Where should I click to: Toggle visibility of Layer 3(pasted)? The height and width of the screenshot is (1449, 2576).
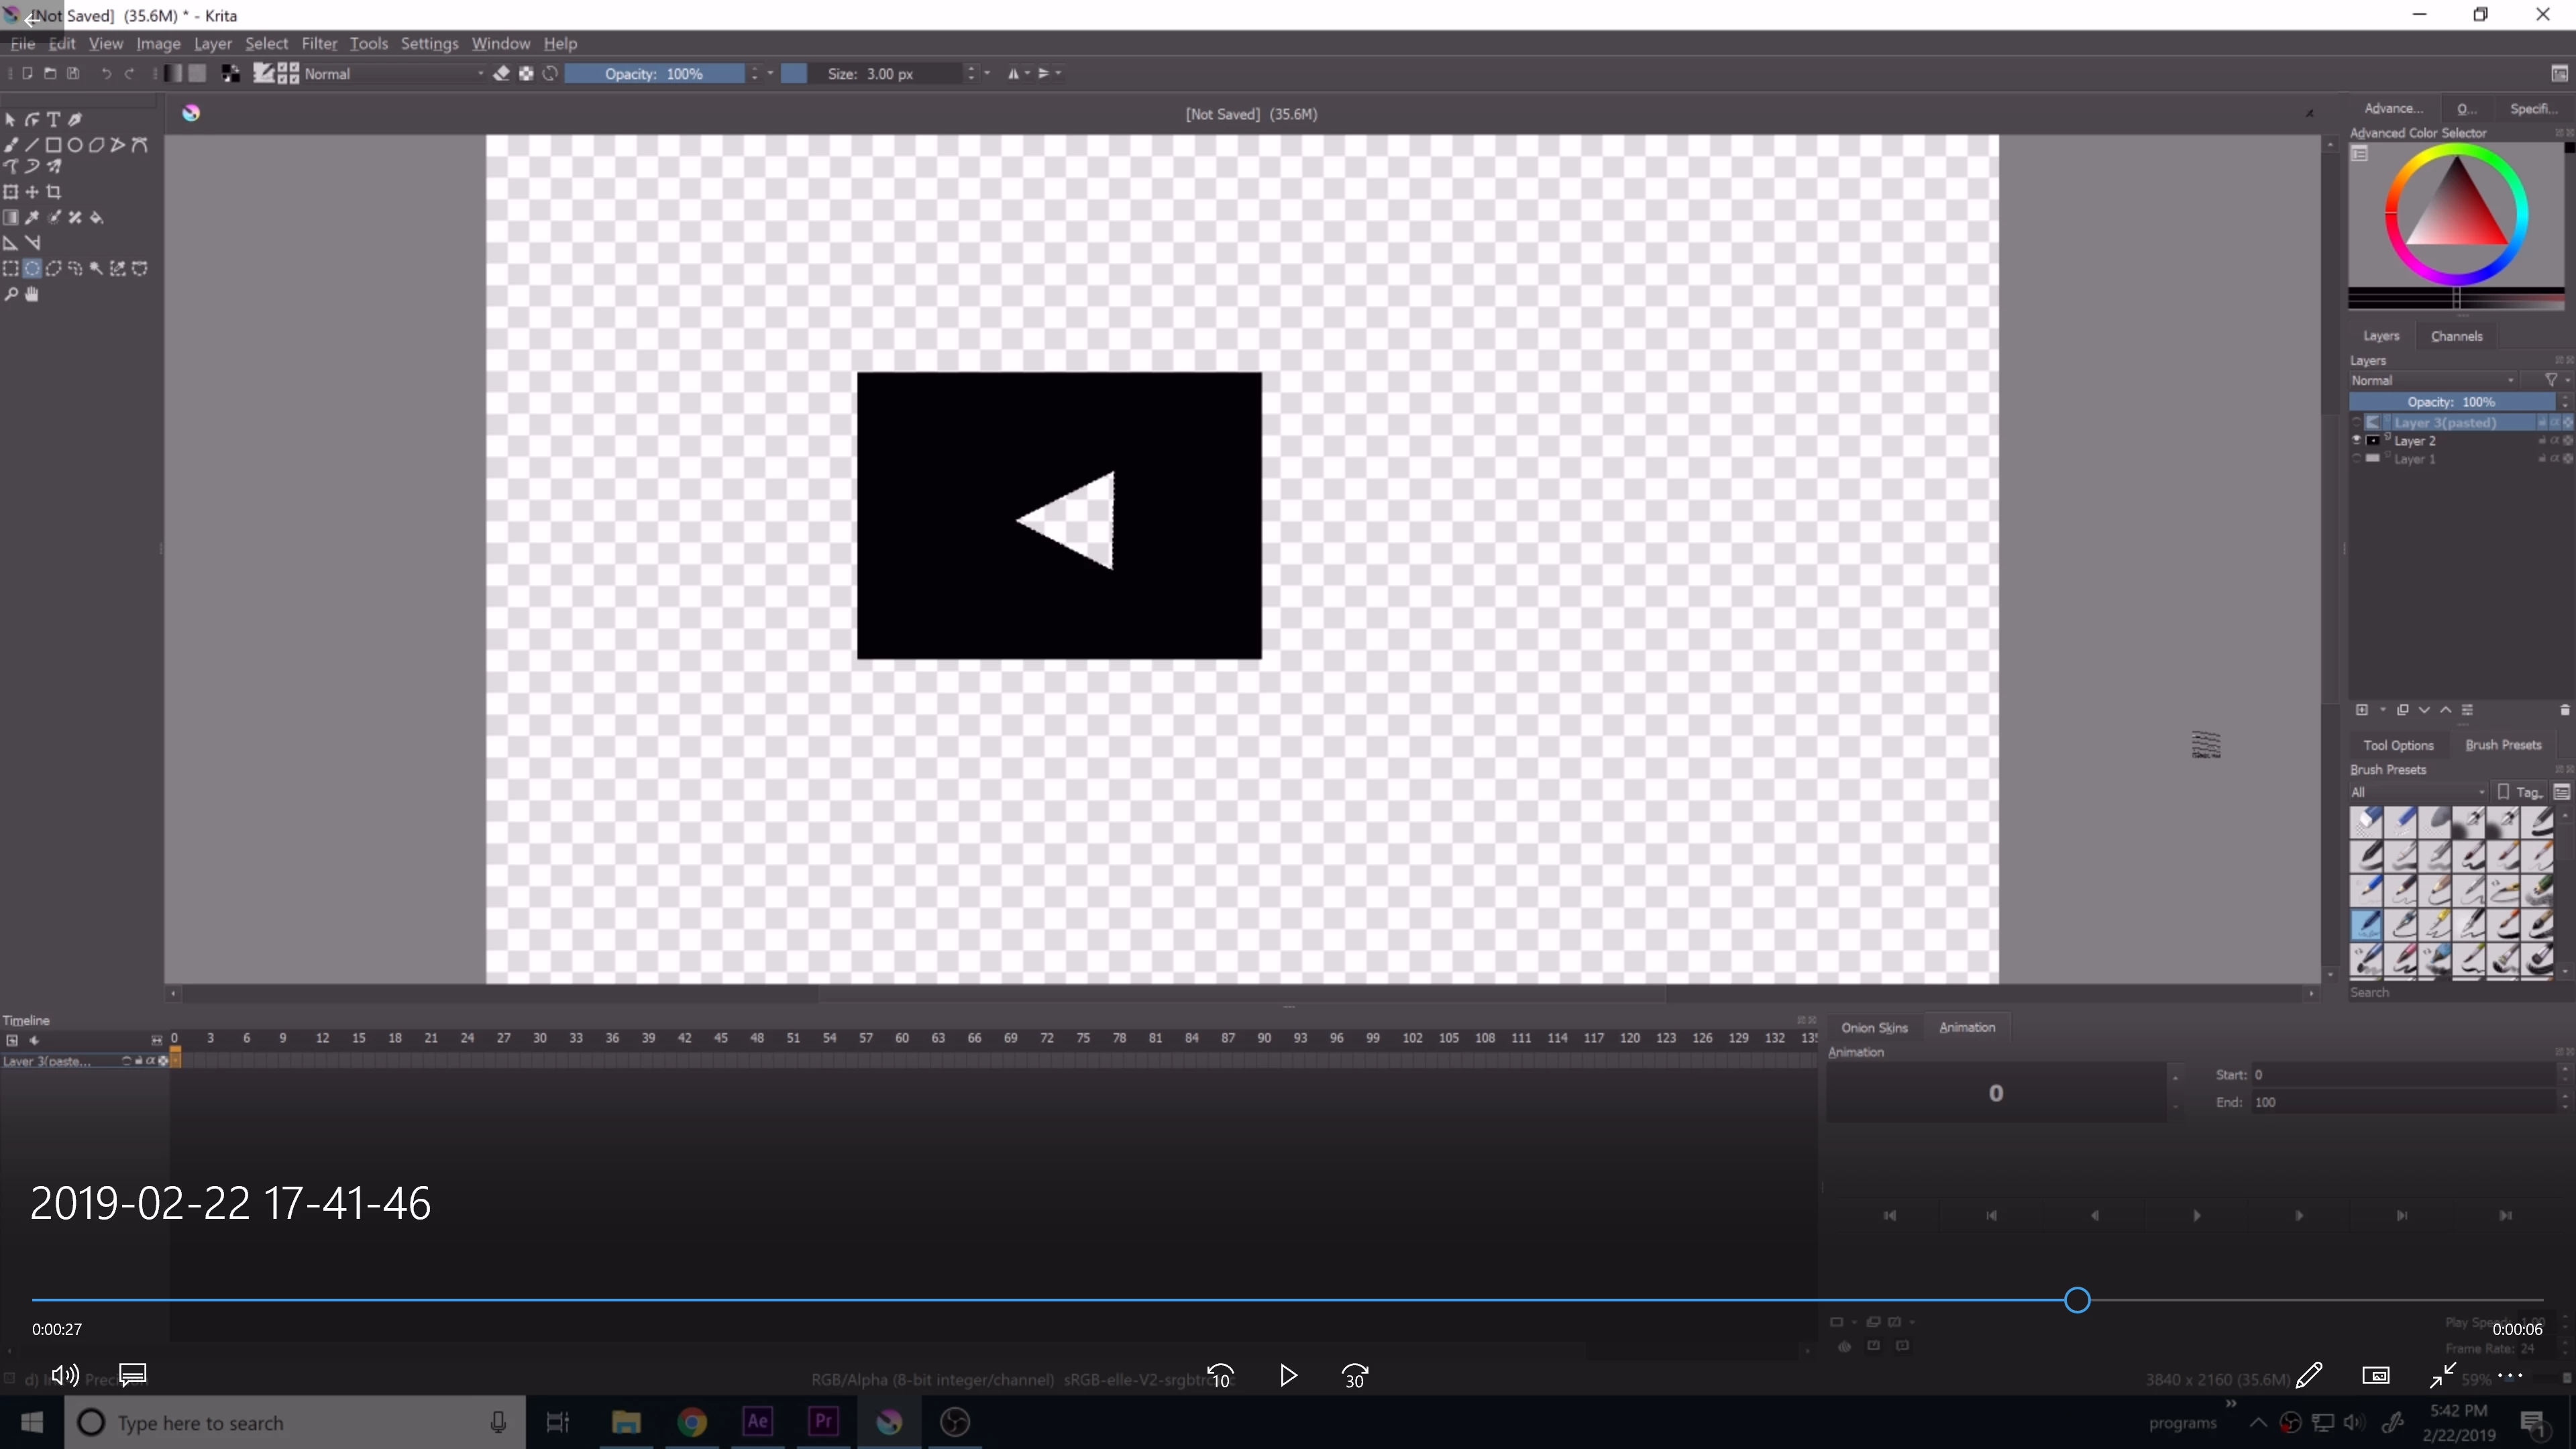click(2357, 422)
